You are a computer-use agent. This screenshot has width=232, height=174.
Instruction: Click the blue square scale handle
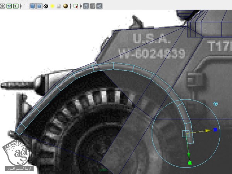(x=215, y=130)
